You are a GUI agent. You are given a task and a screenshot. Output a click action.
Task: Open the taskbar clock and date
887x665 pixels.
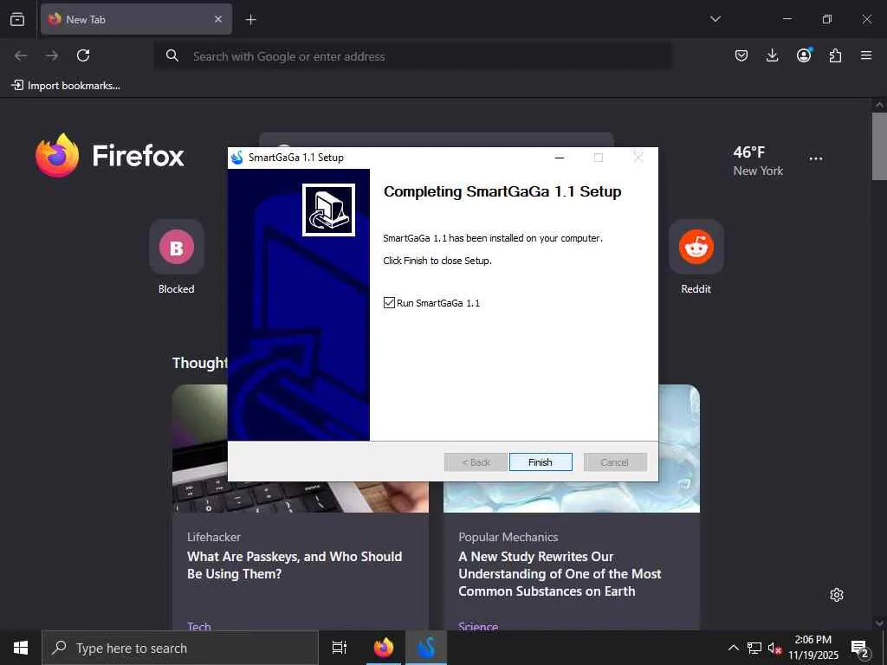(x=813, y=648)
